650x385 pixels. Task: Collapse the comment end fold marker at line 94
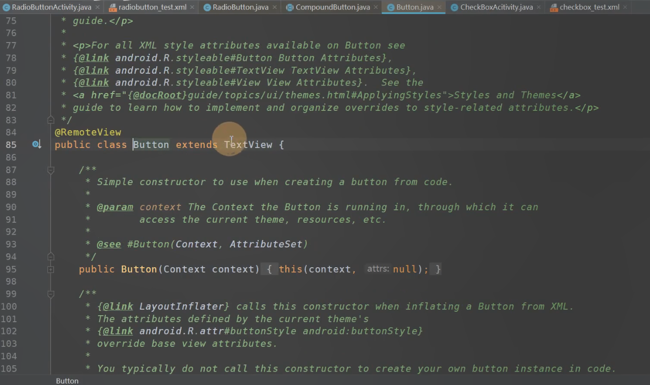point(50,256)
